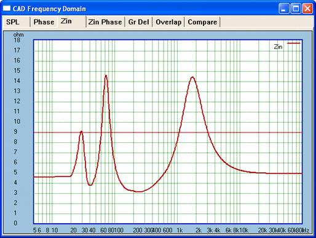Click the CAD Frequency Domain title text
Screen dimensions: 316x238
(x=49, y=9)
